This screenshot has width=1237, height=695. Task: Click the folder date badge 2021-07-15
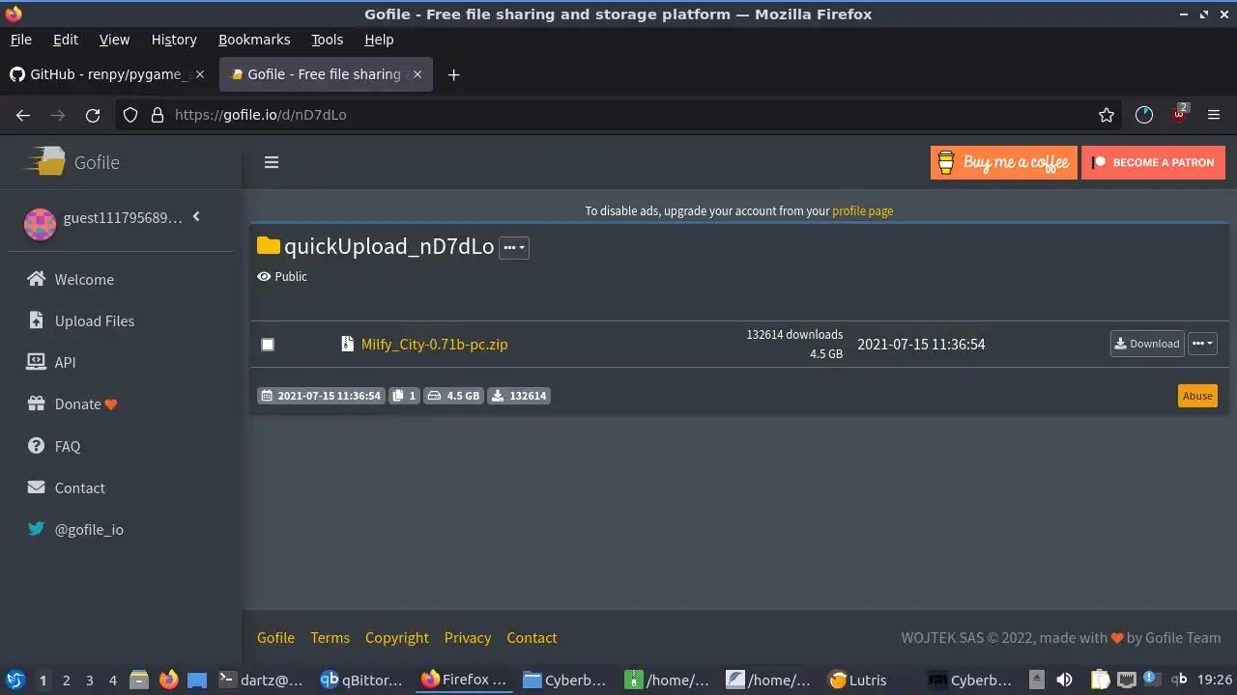pyautogui.click(x=321, y=396)
